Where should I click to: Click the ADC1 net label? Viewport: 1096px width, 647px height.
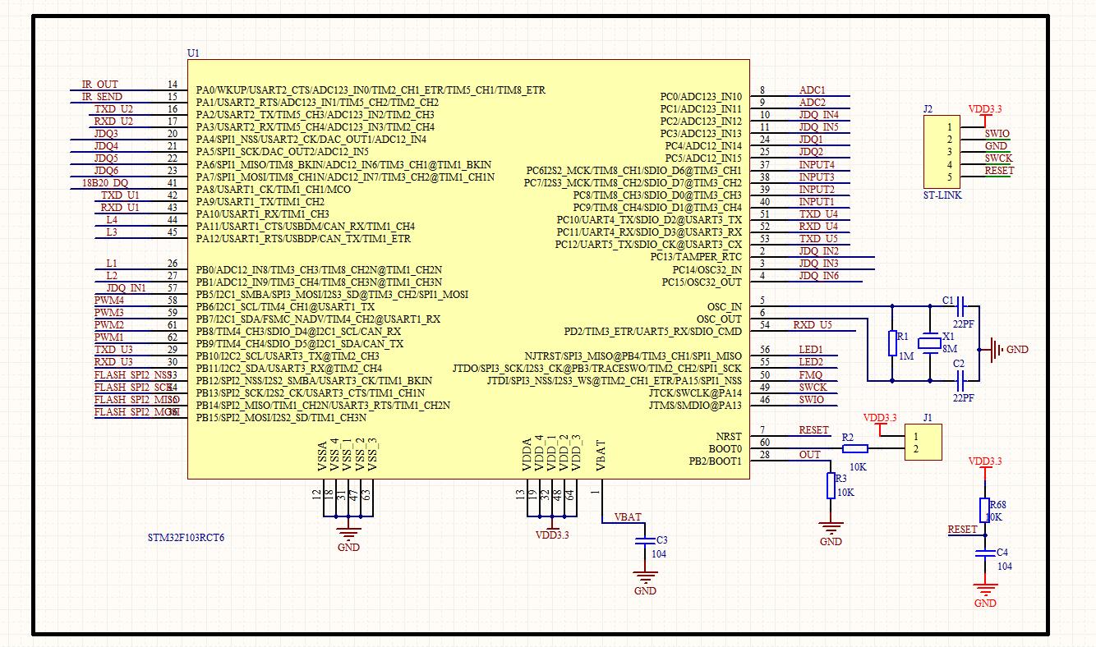813,90
